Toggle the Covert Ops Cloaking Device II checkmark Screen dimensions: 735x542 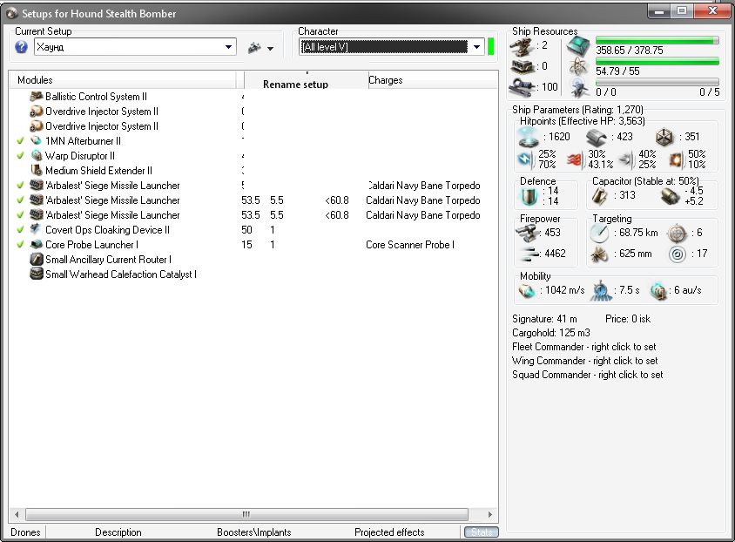point(20,229)
